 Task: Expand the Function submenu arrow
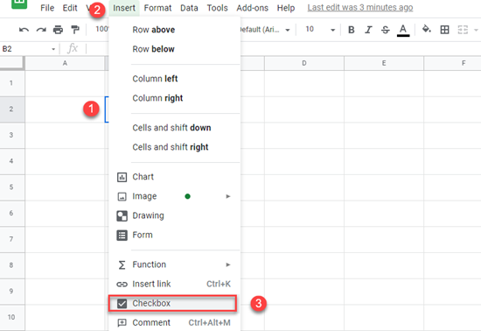click(x=228, y=264)
